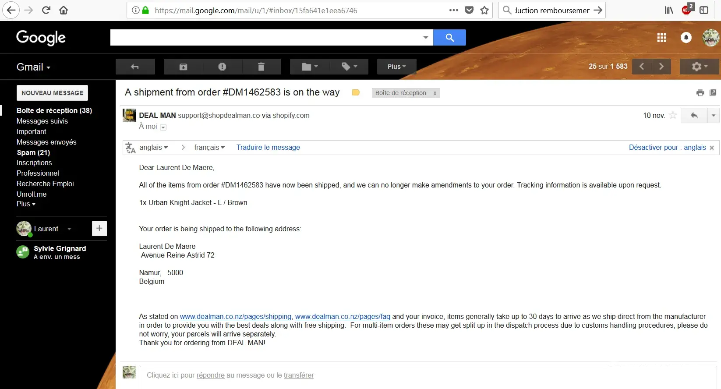The height and width of the screenshot is (389, 721).
Task: Open the settings gear dropdown
Action: pyautogui.click(x=700, y=67)
